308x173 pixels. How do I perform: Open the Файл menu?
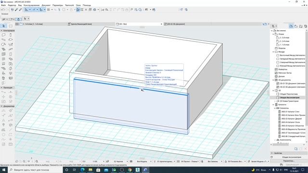[x=3, y=5]
